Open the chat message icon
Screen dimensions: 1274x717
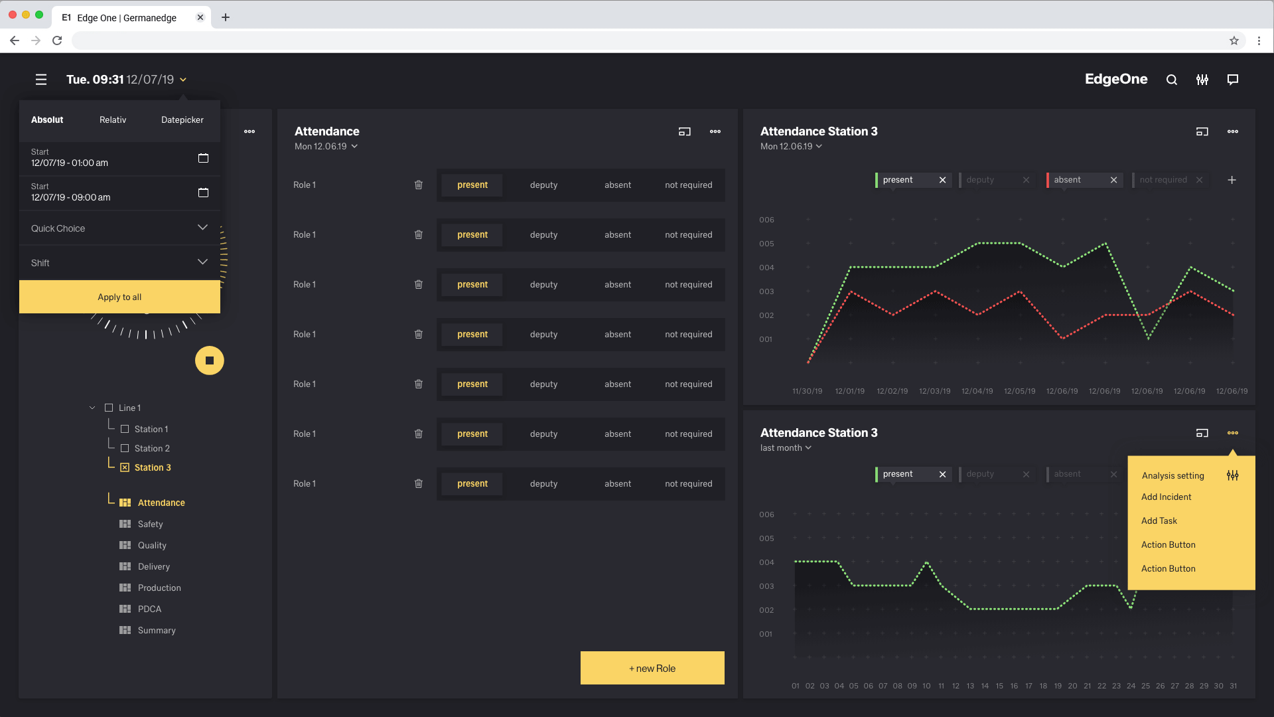point(1233,80)
